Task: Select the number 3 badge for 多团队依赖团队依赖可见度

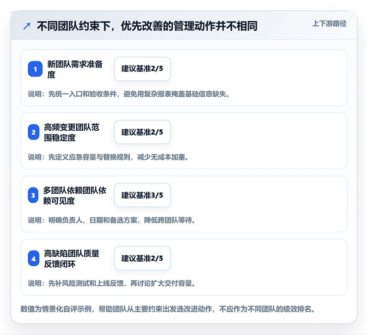Action: coord(33,195)
